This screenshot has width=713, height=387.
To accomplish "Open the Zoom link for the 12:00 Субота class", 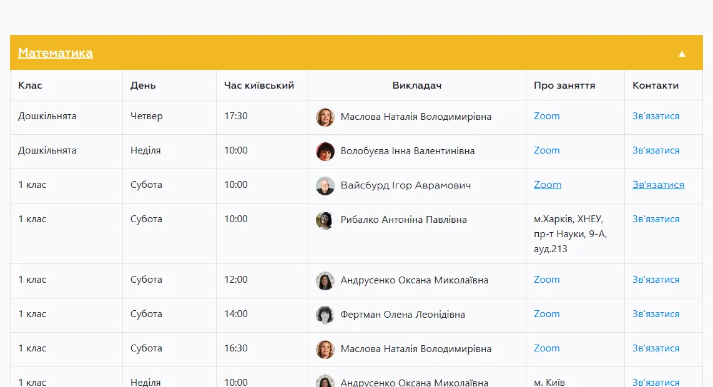I will (x=546, y=280).
